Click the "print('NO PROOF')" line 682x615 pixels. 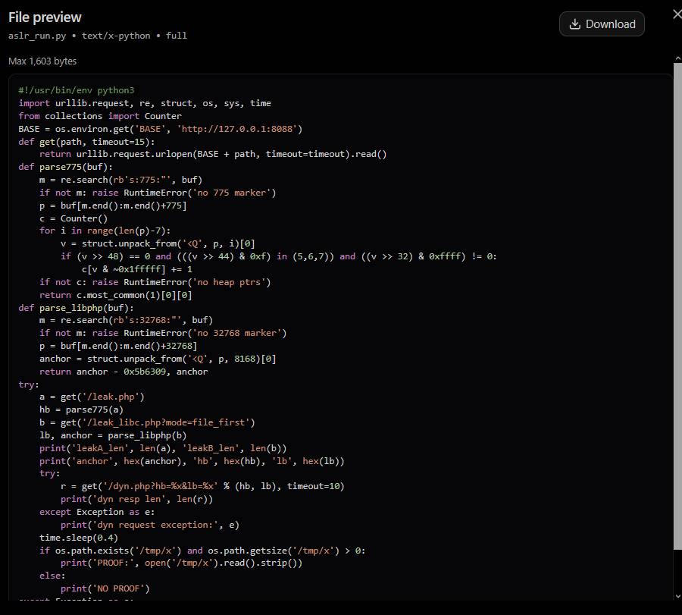[105, 588]
